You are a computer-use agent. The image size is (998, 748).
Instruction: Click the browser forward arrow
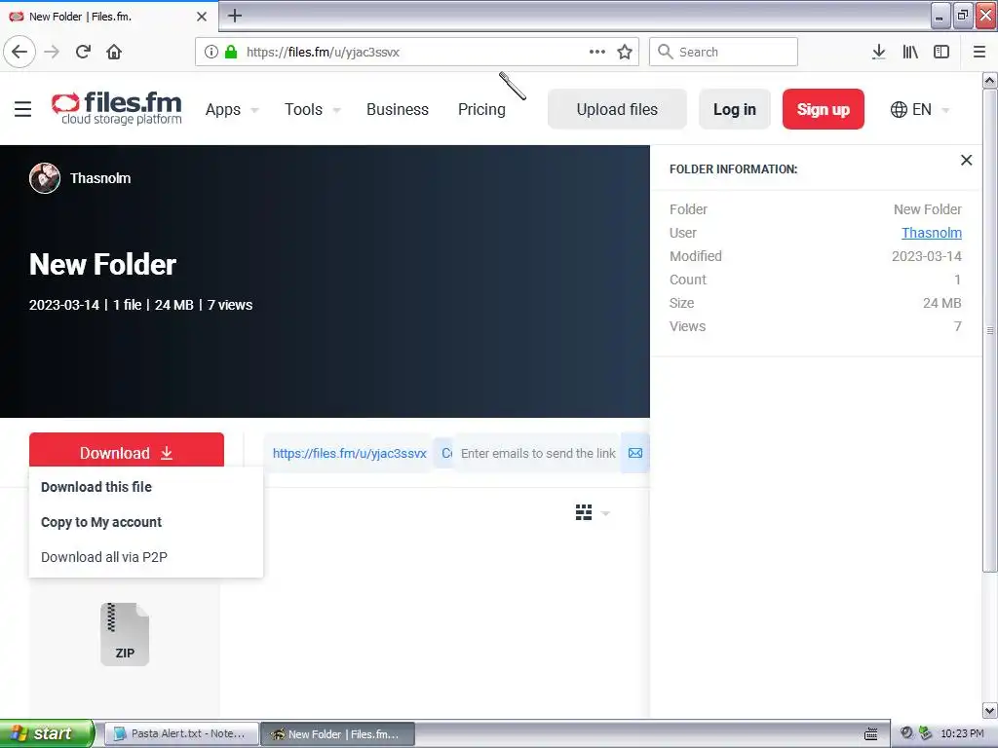[52, 52]
